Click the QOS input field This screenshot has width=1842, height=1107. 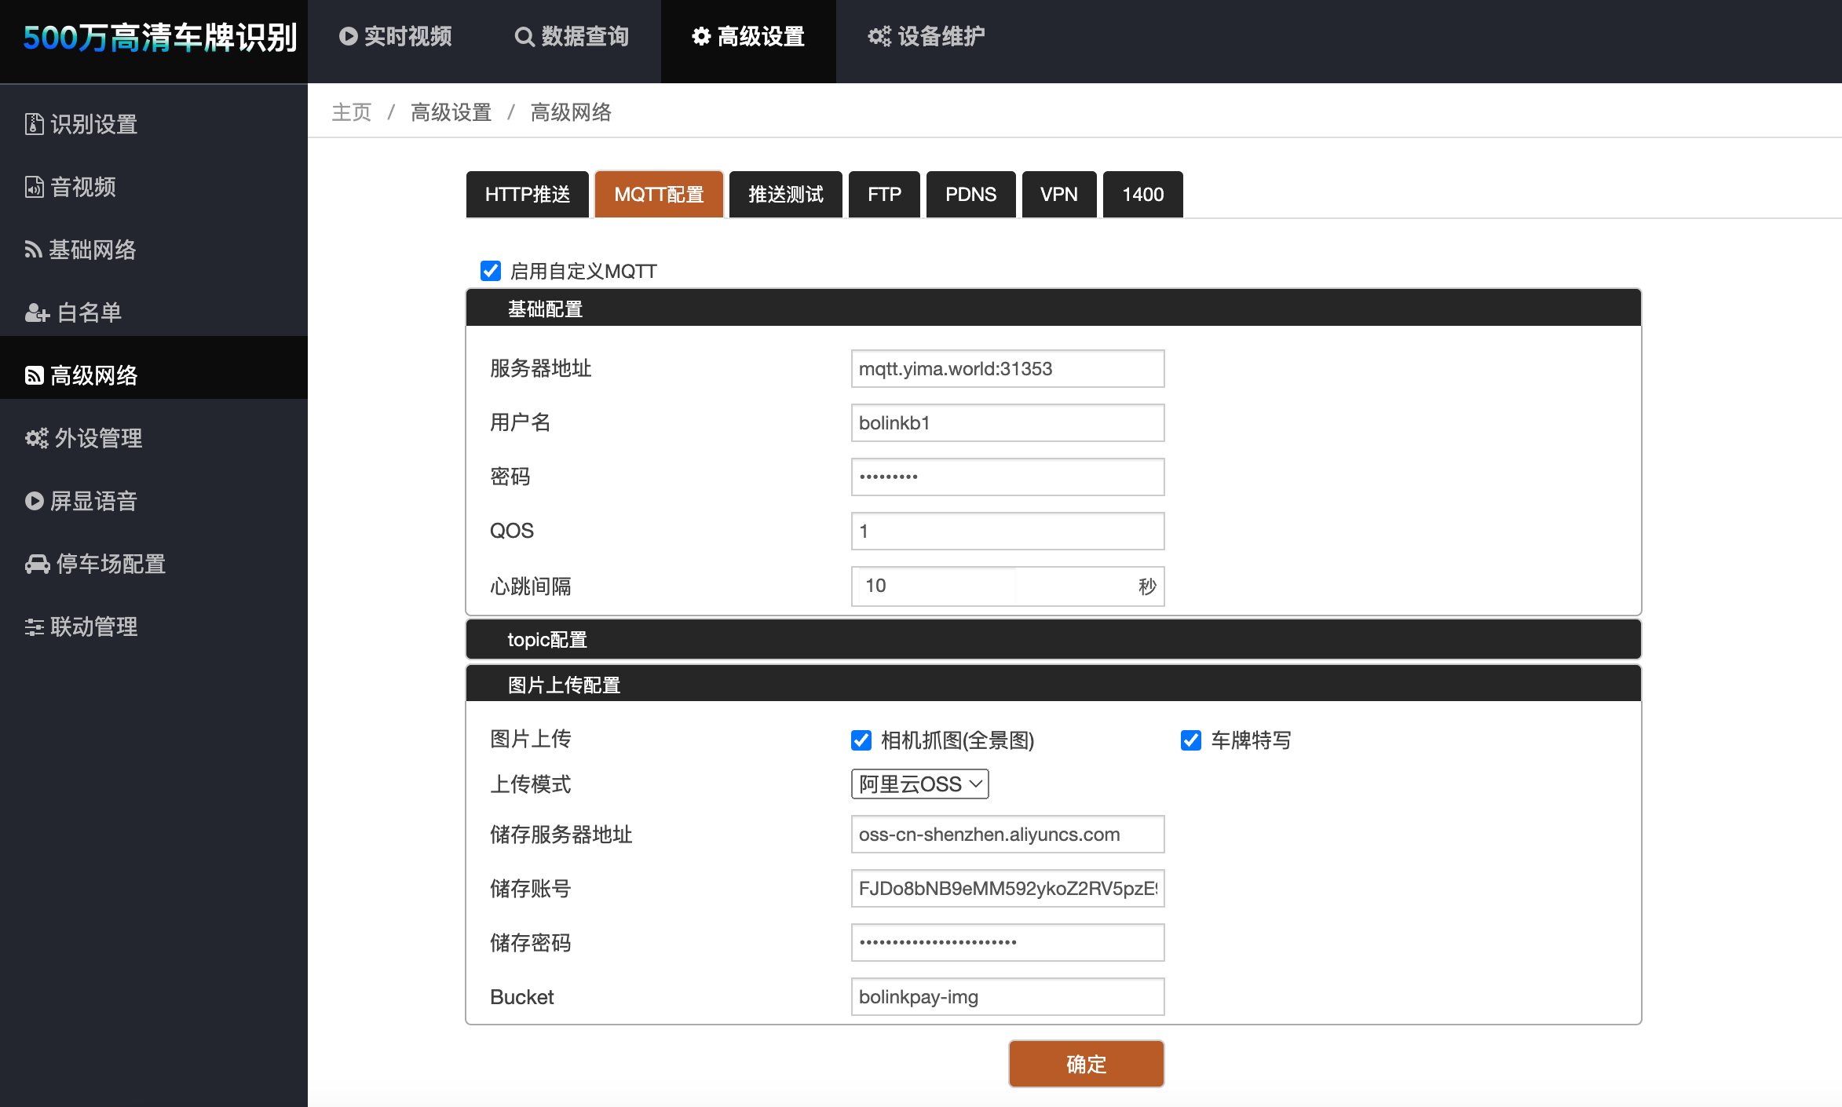pos(1007,531)
